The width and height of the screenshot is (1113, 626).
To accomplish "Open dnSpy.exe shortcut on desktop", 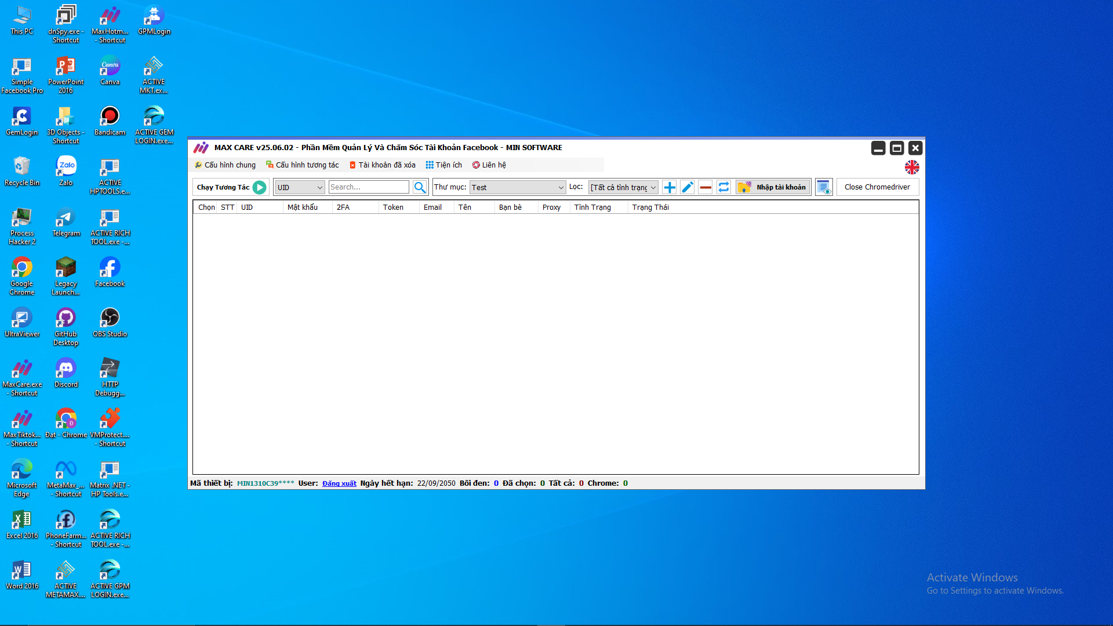I will pos(66,25).
